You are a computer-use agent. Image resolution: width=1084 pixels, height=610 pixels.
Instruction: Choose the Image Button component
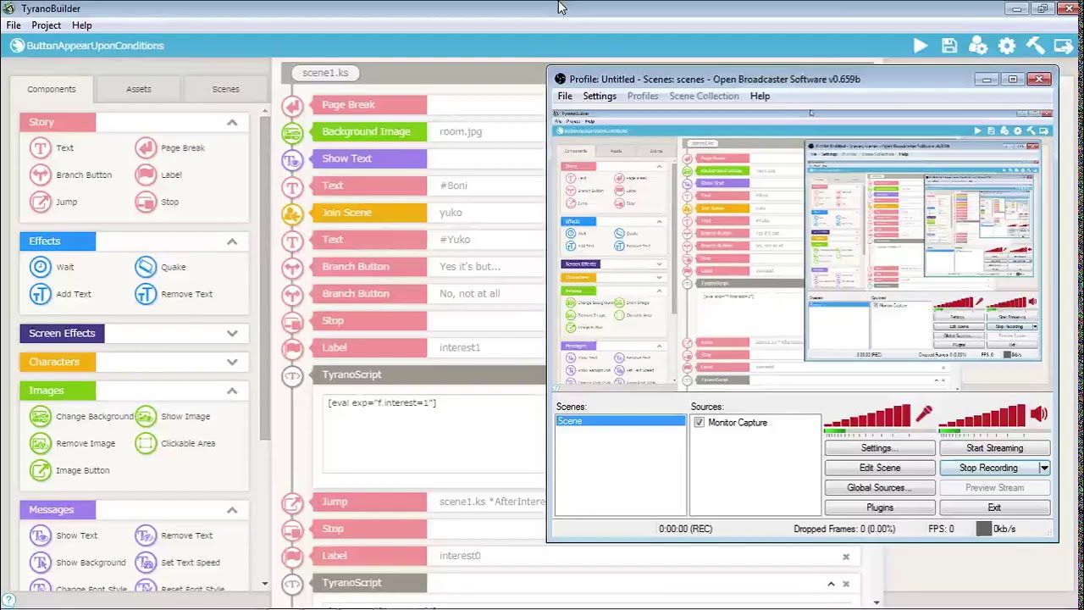[69, 471]
